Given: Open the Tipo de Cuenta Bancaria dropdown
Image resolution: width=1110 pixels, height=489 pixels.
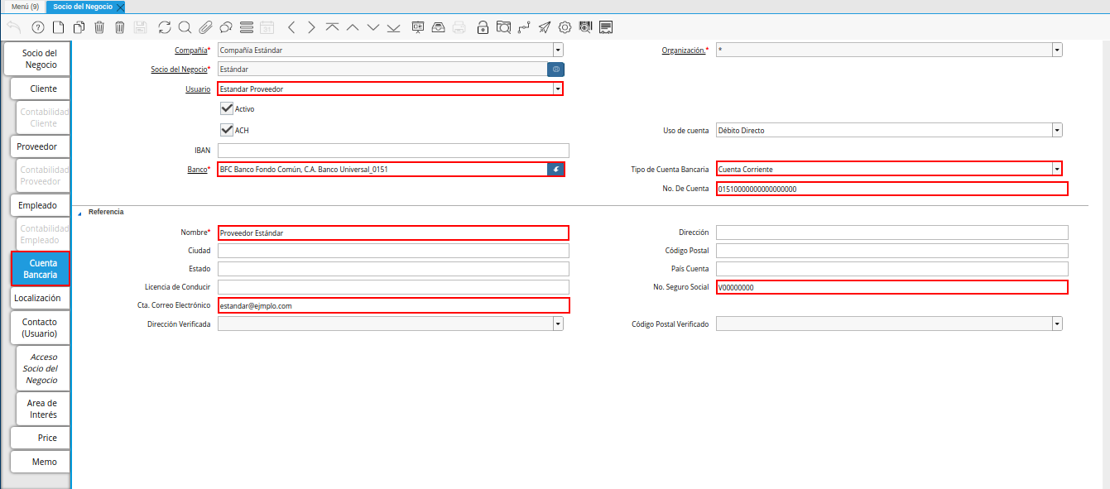Looking at the screenshot, I should pos(1056,169).
